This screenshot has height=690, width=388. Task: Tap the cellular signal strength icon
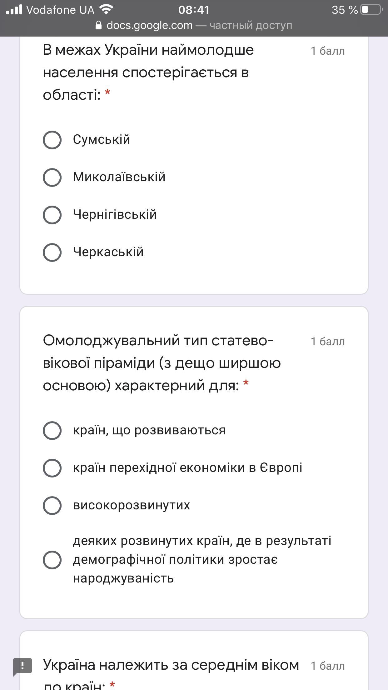14,10
